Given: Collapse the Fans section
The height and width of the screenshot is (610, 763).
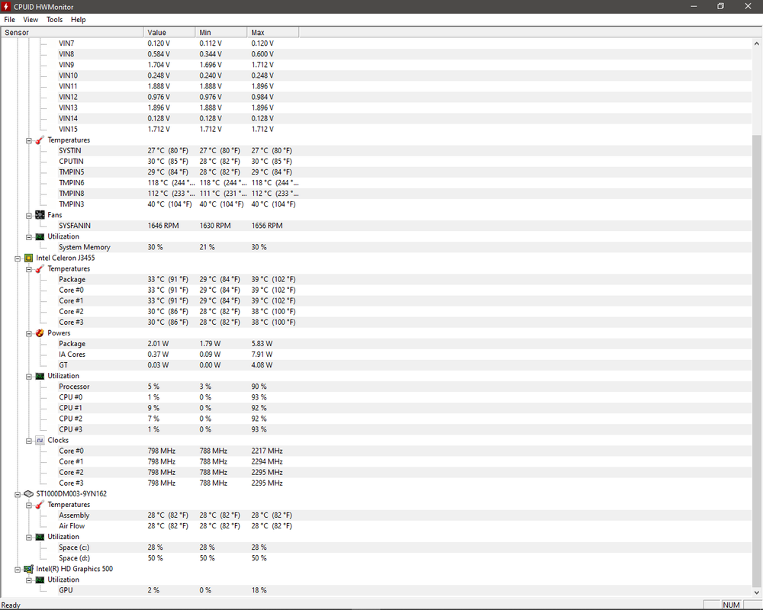Looking at the screenshot, I should 29,216.
